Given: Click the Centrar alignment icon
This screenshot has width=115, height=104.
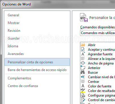Looking at the screenshot, I should (83, 81).
